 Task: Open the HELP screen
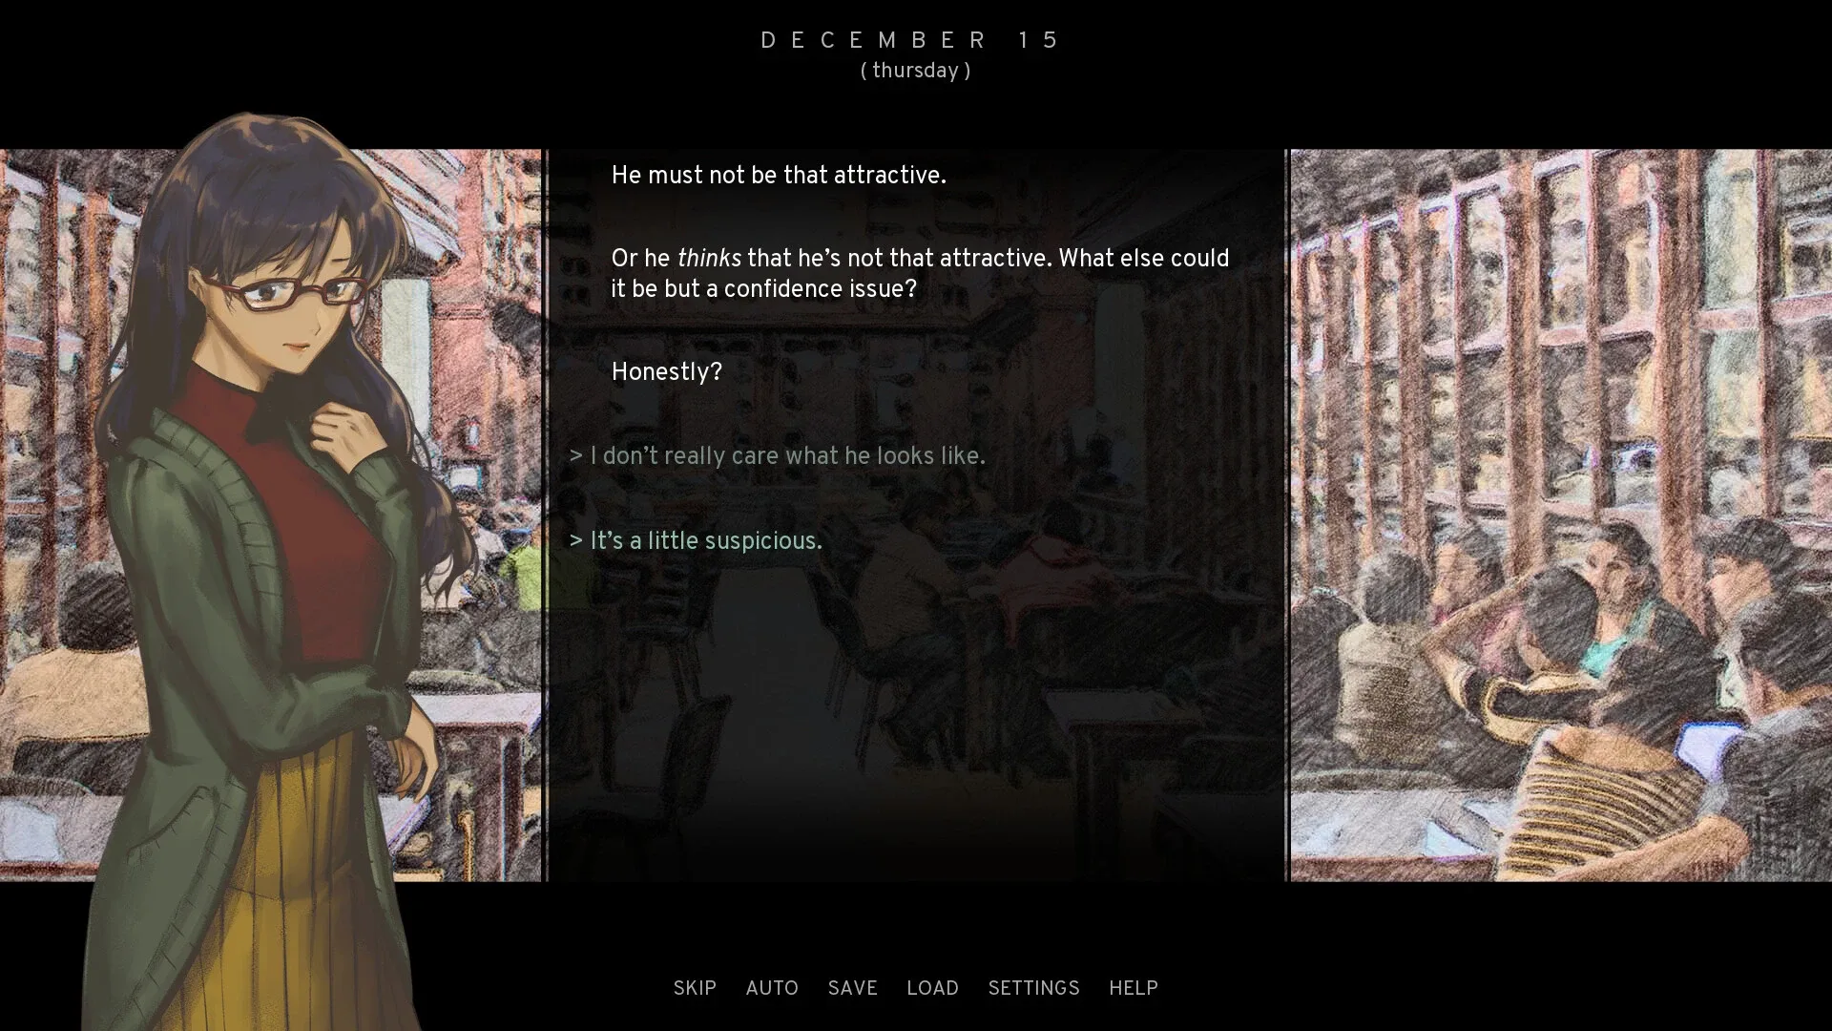[1133, 988]
